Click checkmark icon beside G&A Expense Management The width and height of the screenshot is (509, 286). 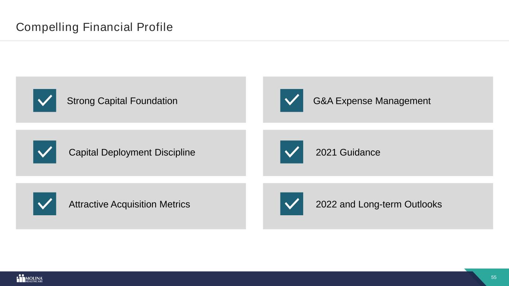pyautogui.click(x=292, y=101)
